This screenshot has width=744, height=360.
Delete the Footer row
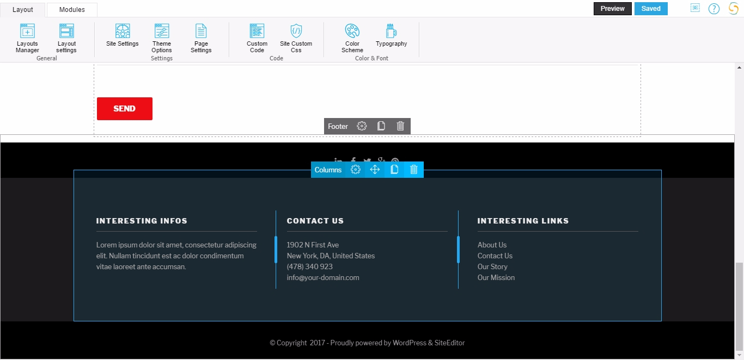point(400,126)
